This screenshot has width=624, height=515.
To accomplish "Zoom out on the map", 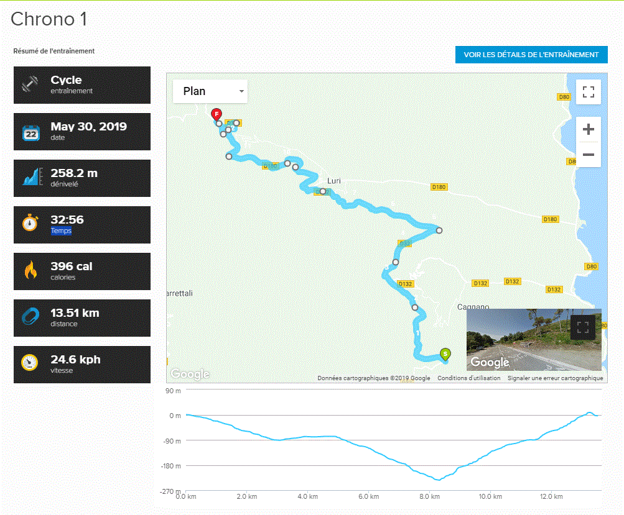I will 588,155.
